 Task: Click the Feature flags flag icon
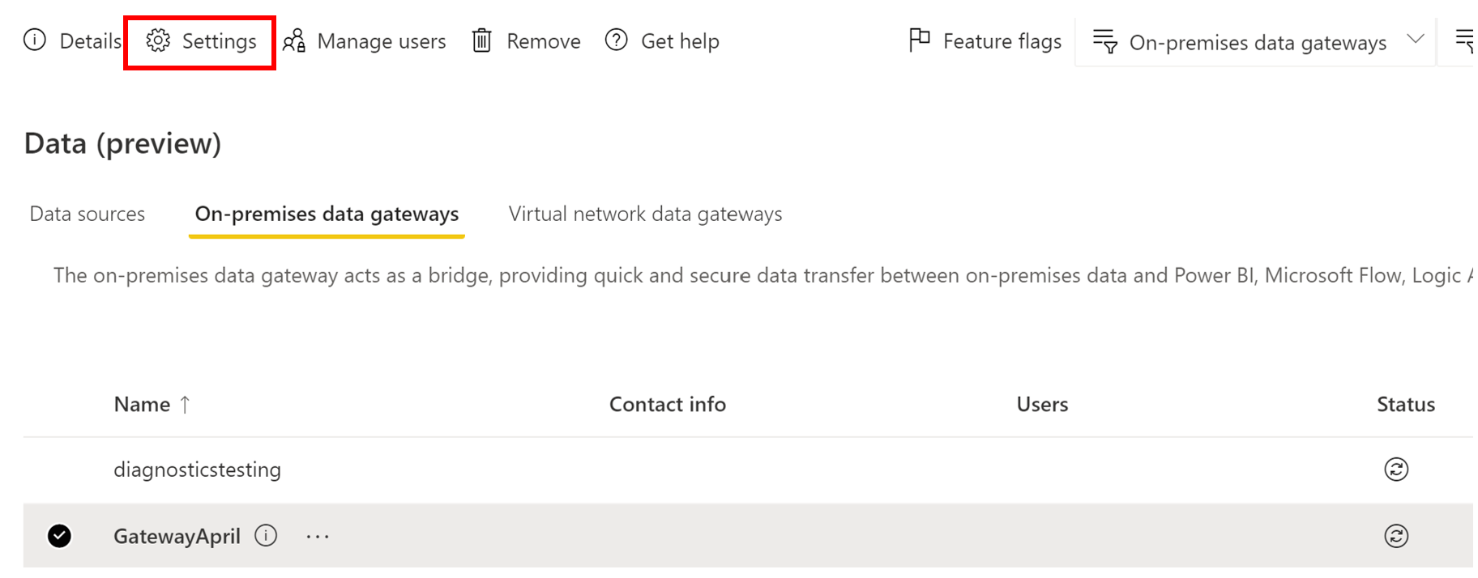click(x=919, y=40)
